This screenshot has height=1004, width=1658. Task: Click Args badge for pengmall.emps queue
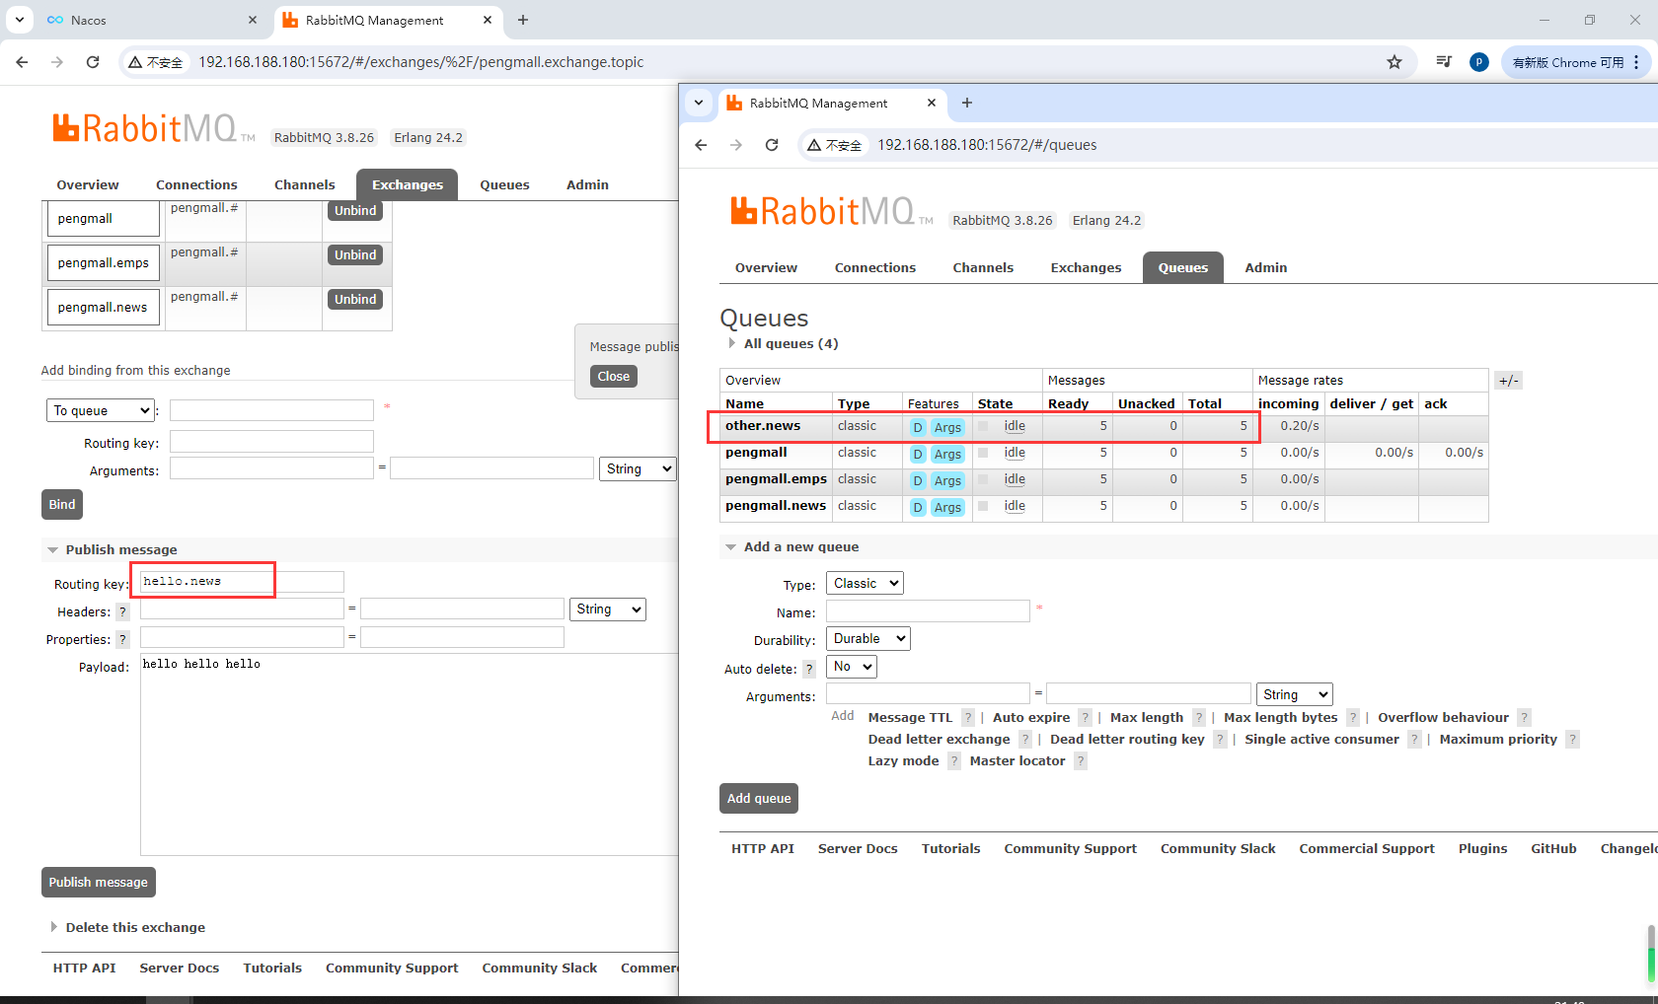[947, 480]
